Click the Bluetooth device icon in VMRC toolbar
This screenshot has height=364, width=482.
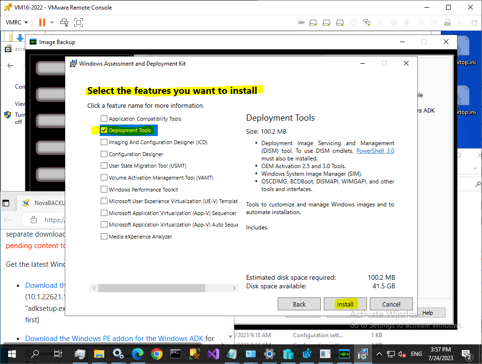[x=407, y=23]
